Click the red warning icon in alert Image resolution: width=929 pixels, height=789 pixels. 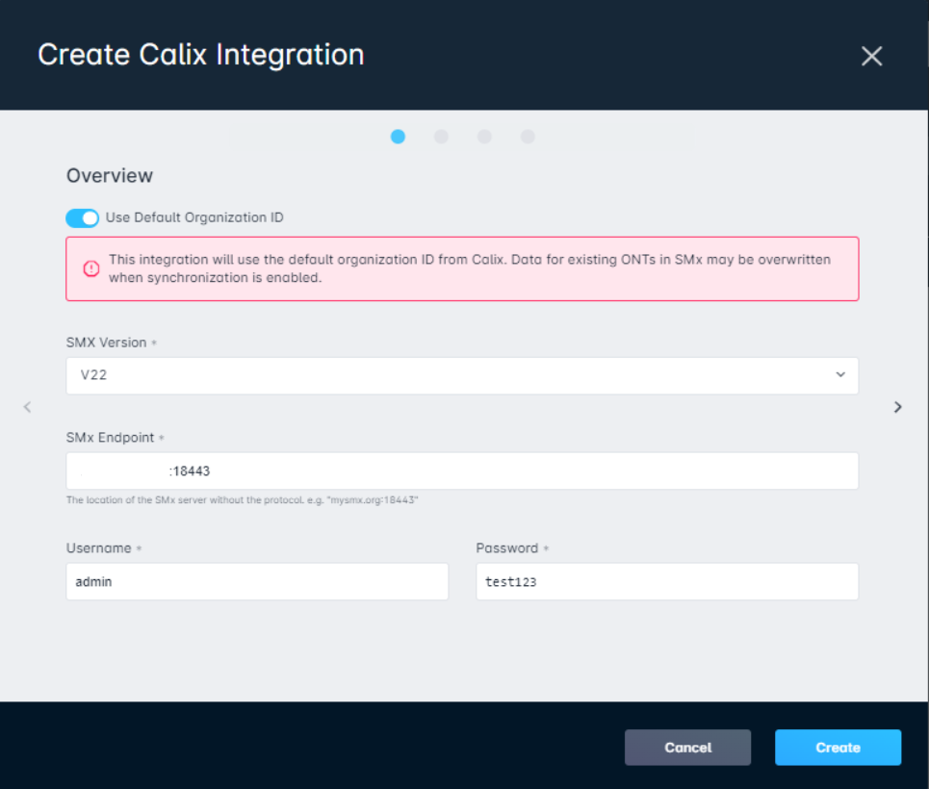tap(91, 268)
